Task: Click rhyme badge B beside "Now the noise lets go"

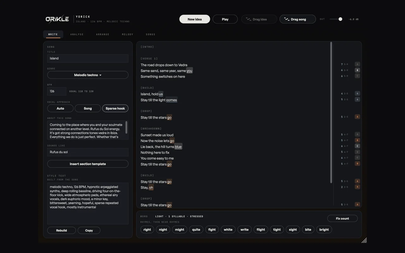Action: (357, 140)
